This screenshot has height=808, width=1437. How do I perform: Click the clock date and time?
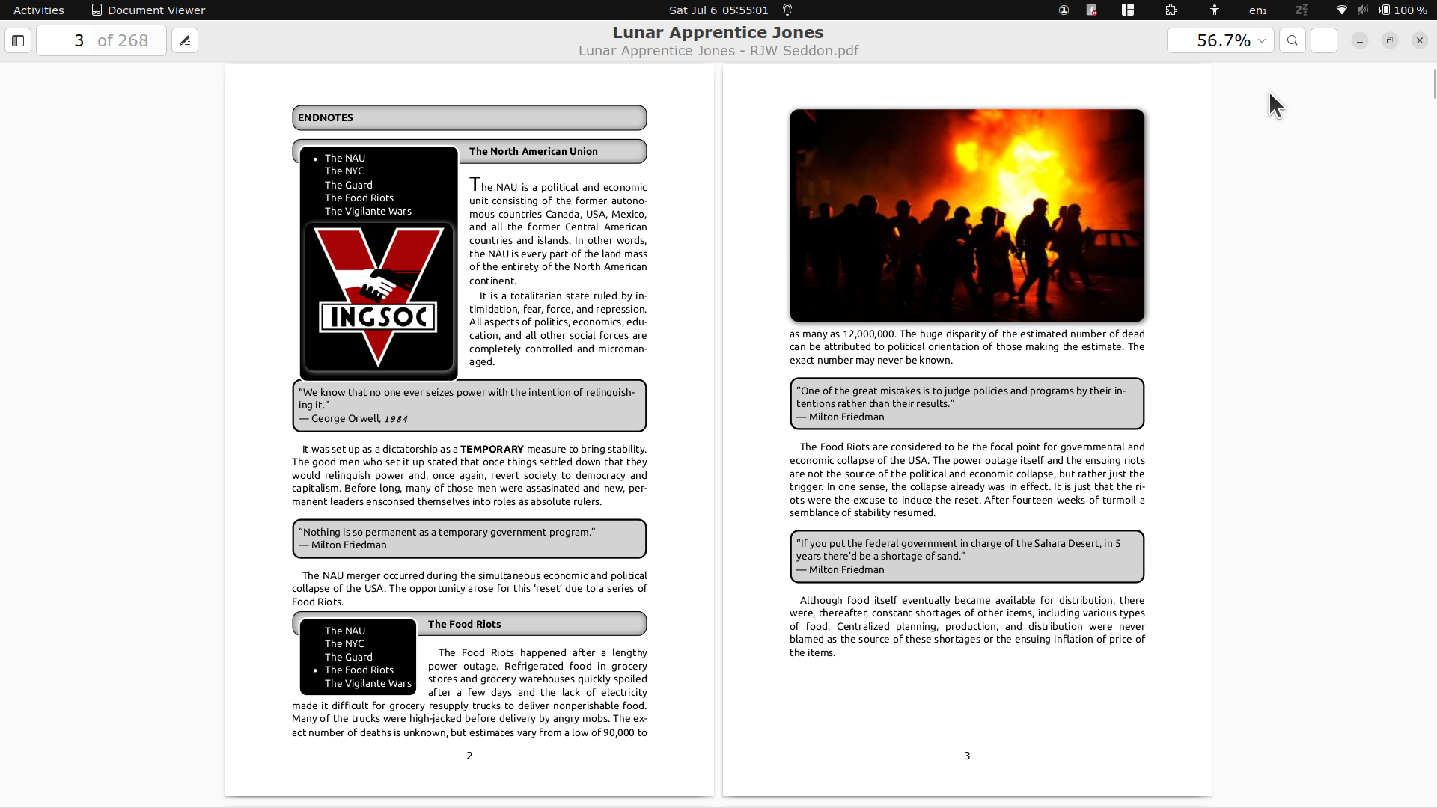pyautogui.click(x=718, y=10)
